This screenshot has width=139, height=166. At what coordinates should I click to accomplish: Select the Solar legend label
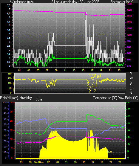(39, 99)
